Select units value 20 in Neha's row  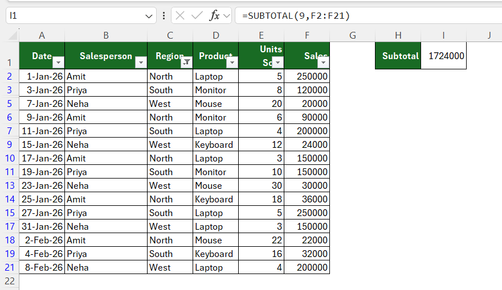pyautogui.click(x=261, y=104)
